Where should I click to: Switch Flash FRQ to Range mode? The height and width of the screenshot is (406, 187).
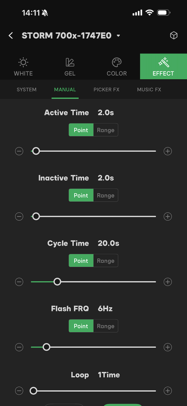(106, 326)
